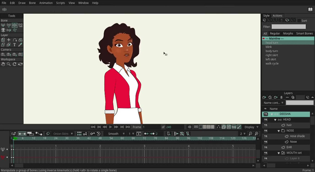Switch to the Style tab
The image size is (315, 172).
click(x=266, y=16)
